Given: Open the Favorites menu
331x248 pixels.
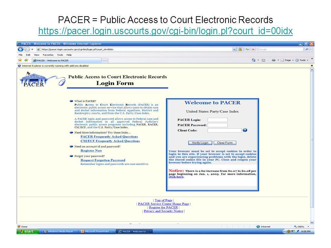Looking at the screenshot, I should click(x=48, y=55).
